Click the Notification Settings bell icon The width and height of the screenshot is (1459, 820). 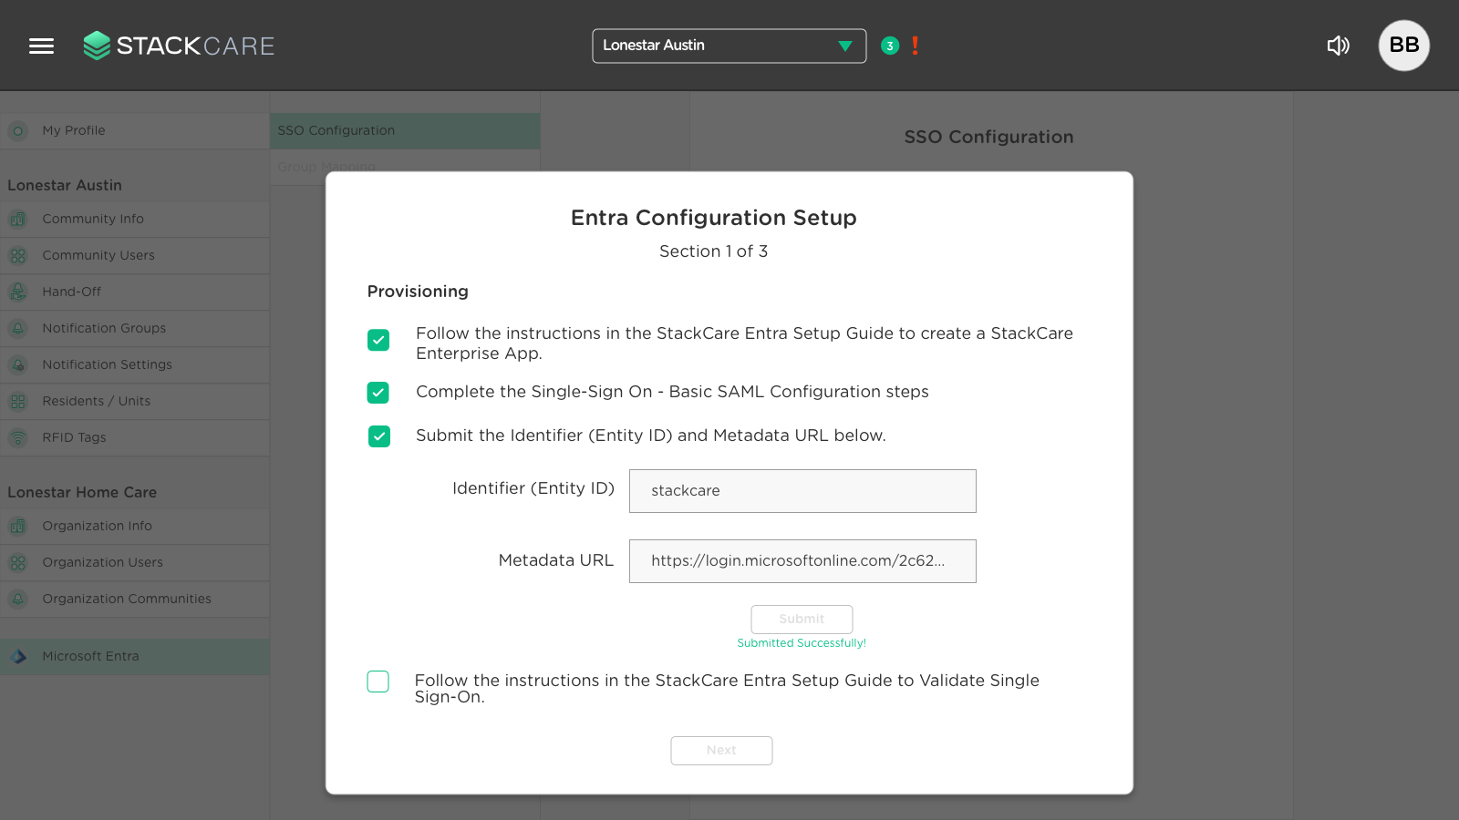pyautogui.click(x=18, y=365)
